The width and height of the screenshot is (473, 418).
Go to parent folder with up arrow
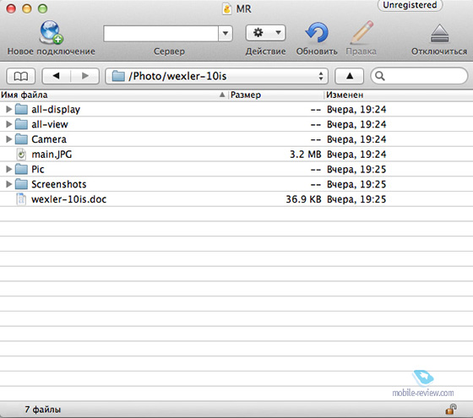click(x=350, y=76)
